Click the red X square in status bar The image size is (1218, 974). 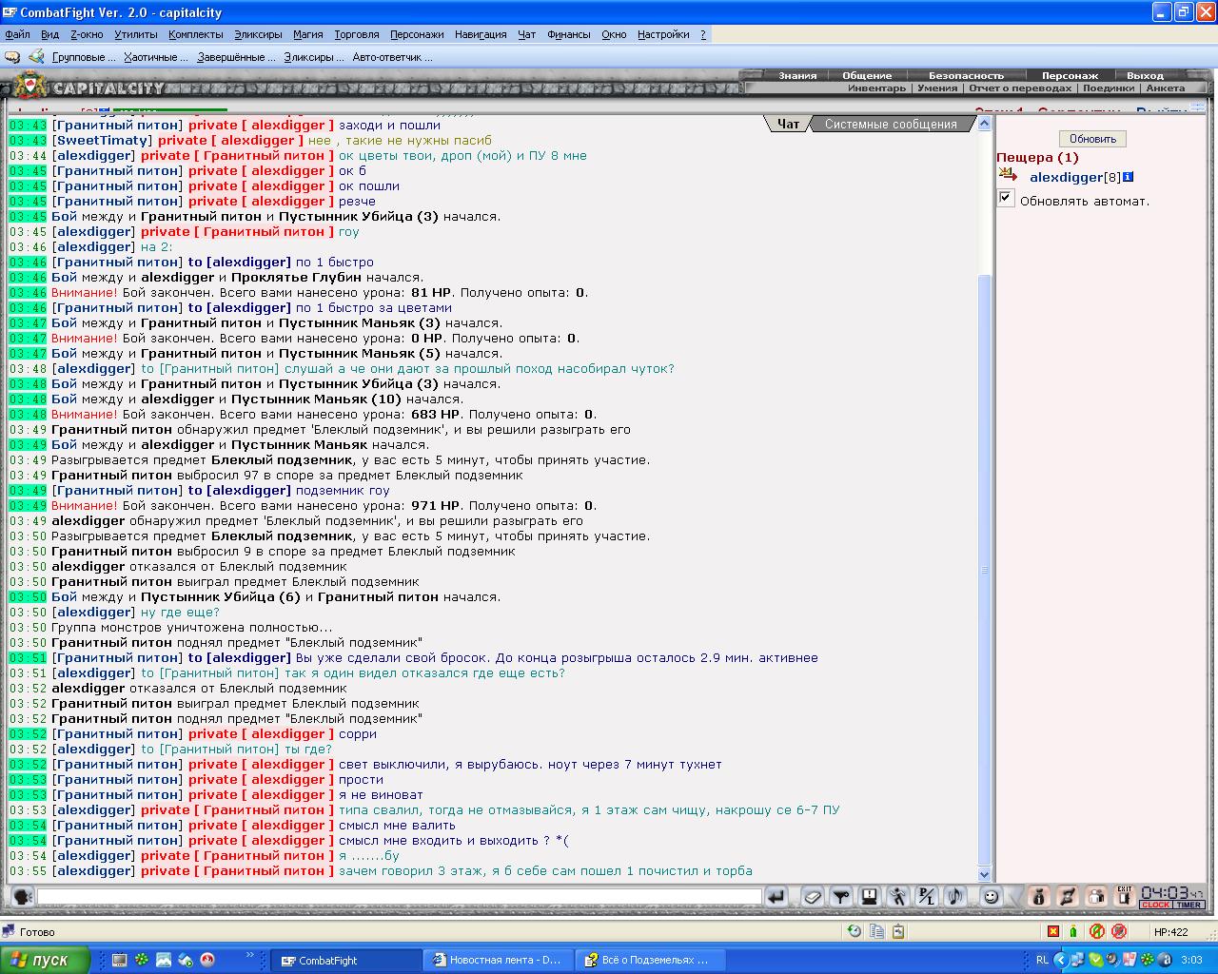pyautogui.click(x=1052, y=931)
